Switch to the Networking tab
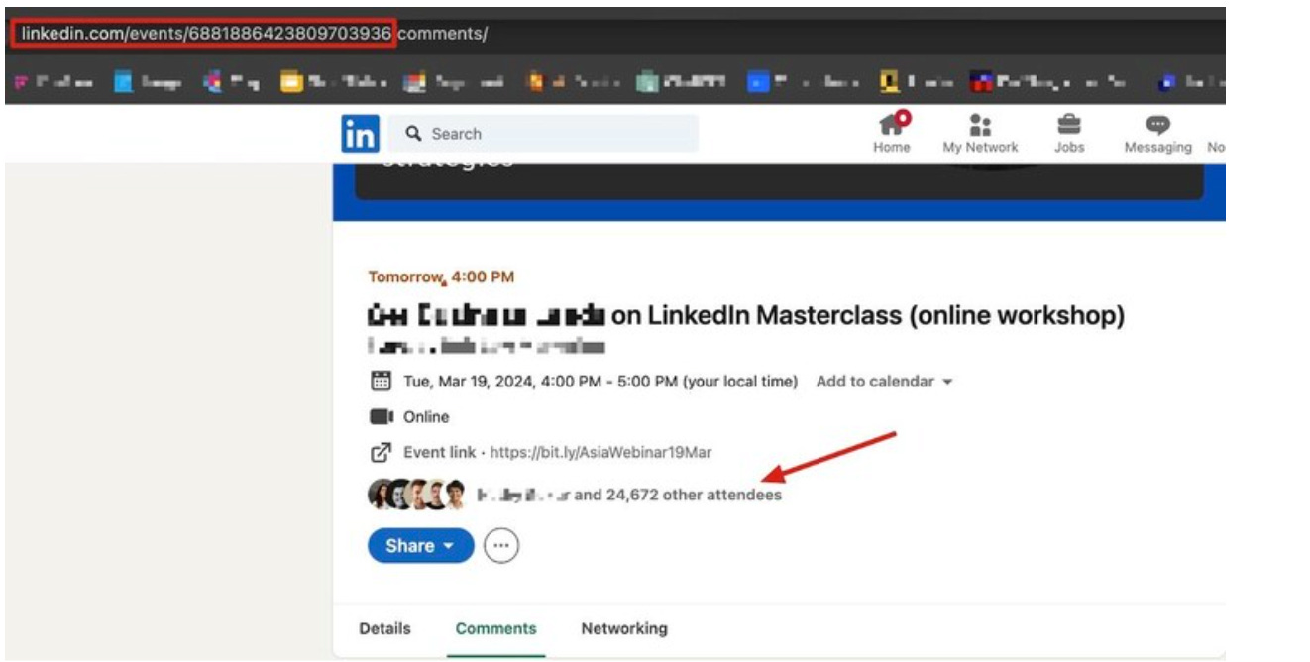Screen dimensions: 1310x662 click(624, 628)
